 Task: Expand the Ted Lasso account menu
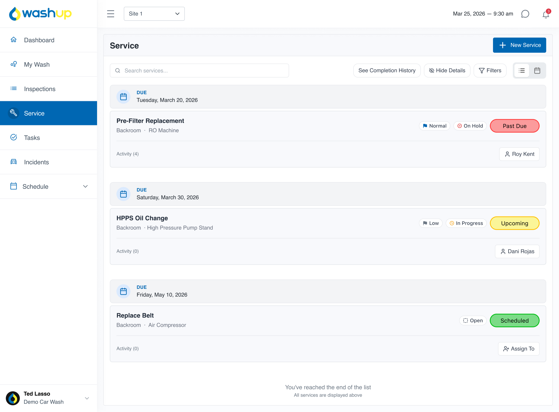pyautogui.click(x=87, y=398)
